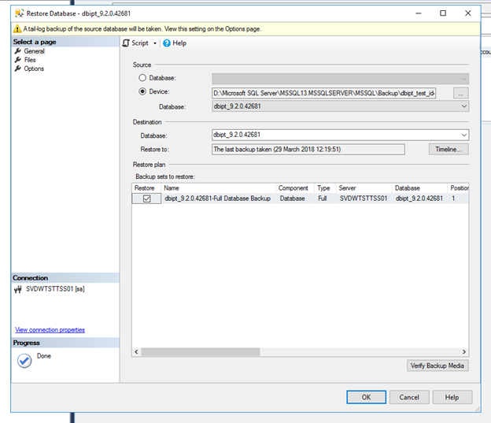Click the Database column header in grid
The height and width of the screenshot is (423, 491).
419,188
